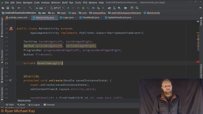The width and height of the screenshot is (203, 114).
Task: Open the Build menu
Action: (65, 3)
